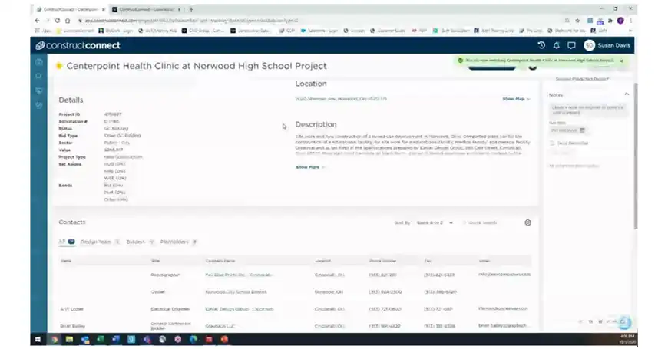Click the Windows Start button
Screen dimensions: 668x349
37,339
